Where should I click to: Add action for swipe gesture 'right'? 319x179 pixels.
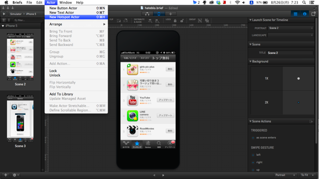click(253, 162)
